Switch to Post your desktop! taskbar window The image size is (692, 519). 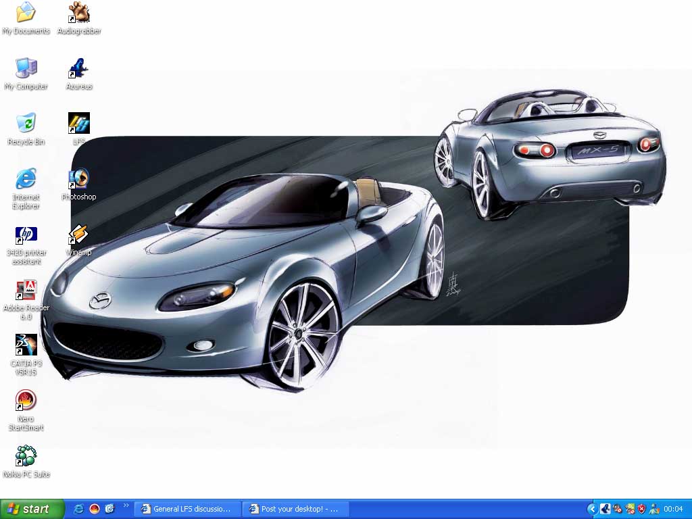pos(296,509)
